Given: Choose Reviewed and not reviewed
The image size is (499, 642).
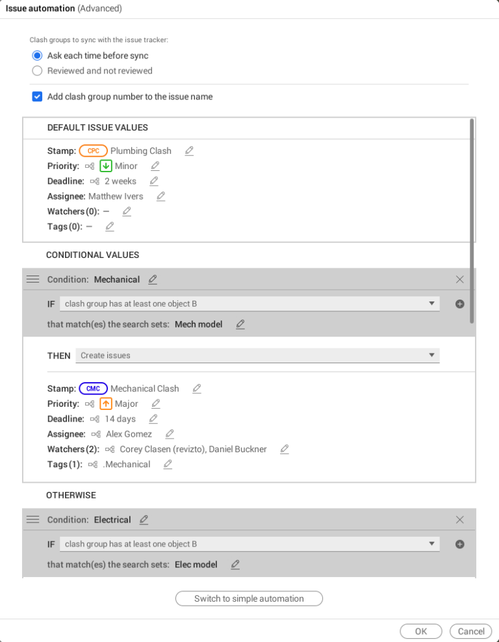Looking at the screenshot, I should tap(37, 71).
